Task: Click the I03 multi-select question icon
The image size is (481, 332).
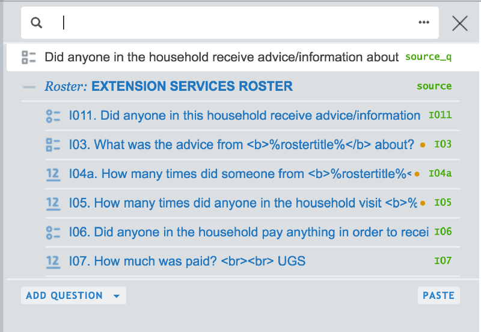Action: pyautogui.click(x=53, y=145)
